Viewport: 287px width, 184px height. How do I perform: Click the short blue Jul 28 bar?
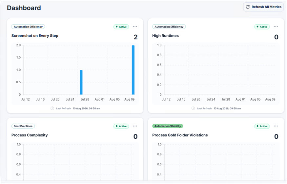(81, 82)
